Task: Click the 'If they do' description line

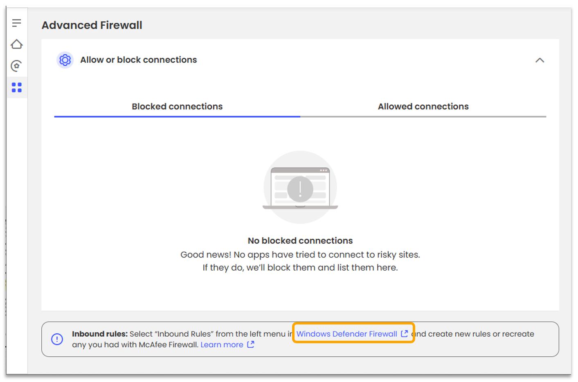Action: [x=300, y=268]
